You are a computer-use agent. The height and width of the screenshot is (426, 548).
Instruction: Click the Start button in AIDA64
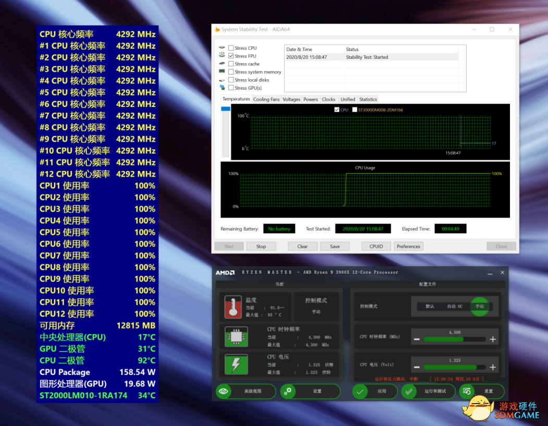229,246
